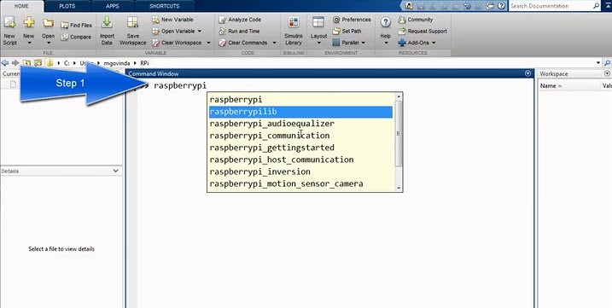Click the Import Data icon

coord(107,22)
